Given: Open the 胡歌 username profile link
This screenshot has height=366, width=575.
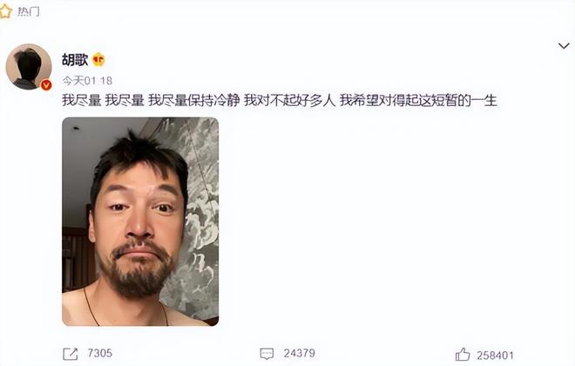Looking at the screenshot, I should tap(75, 59).
